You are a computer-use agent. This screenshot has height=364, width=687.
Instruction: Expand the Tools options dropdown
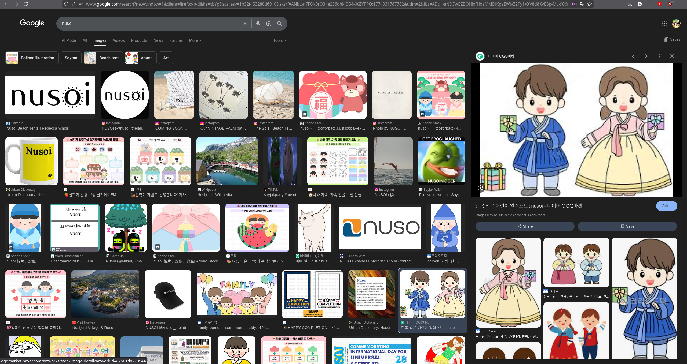pos(279,40)
